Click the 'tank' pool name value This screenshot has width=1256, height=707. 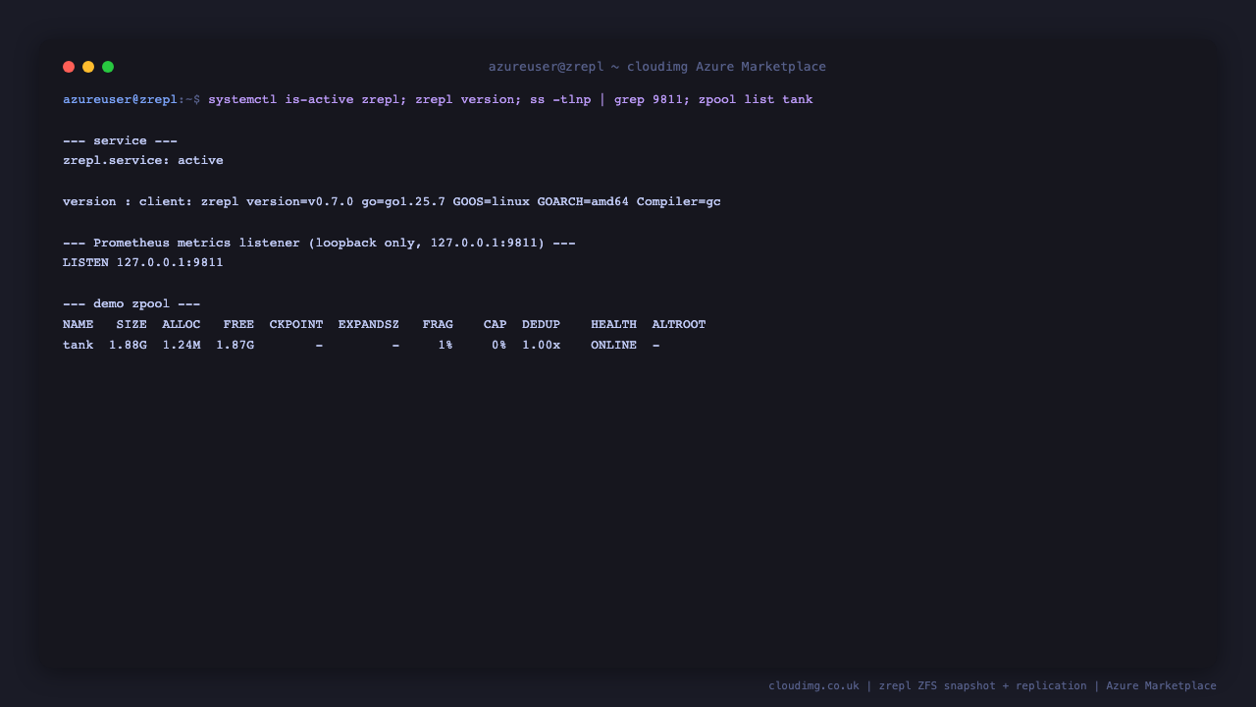point(78,345)
